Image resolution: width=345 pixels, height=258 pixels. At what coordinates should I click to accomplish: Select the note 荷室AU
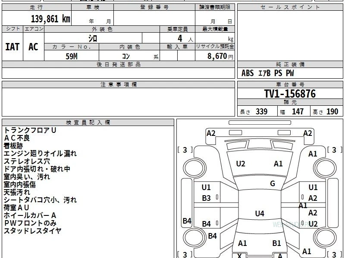[16, 208]
